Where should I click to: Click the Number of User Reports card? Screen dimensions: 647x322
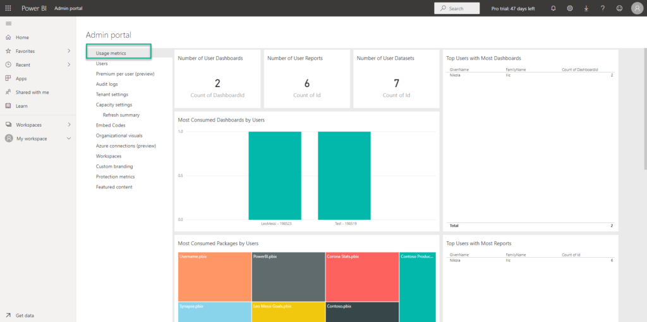click(x=307, y=79)
